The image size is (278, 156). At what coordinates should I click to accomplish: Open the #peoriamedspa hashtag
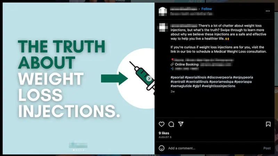[221, 82]
